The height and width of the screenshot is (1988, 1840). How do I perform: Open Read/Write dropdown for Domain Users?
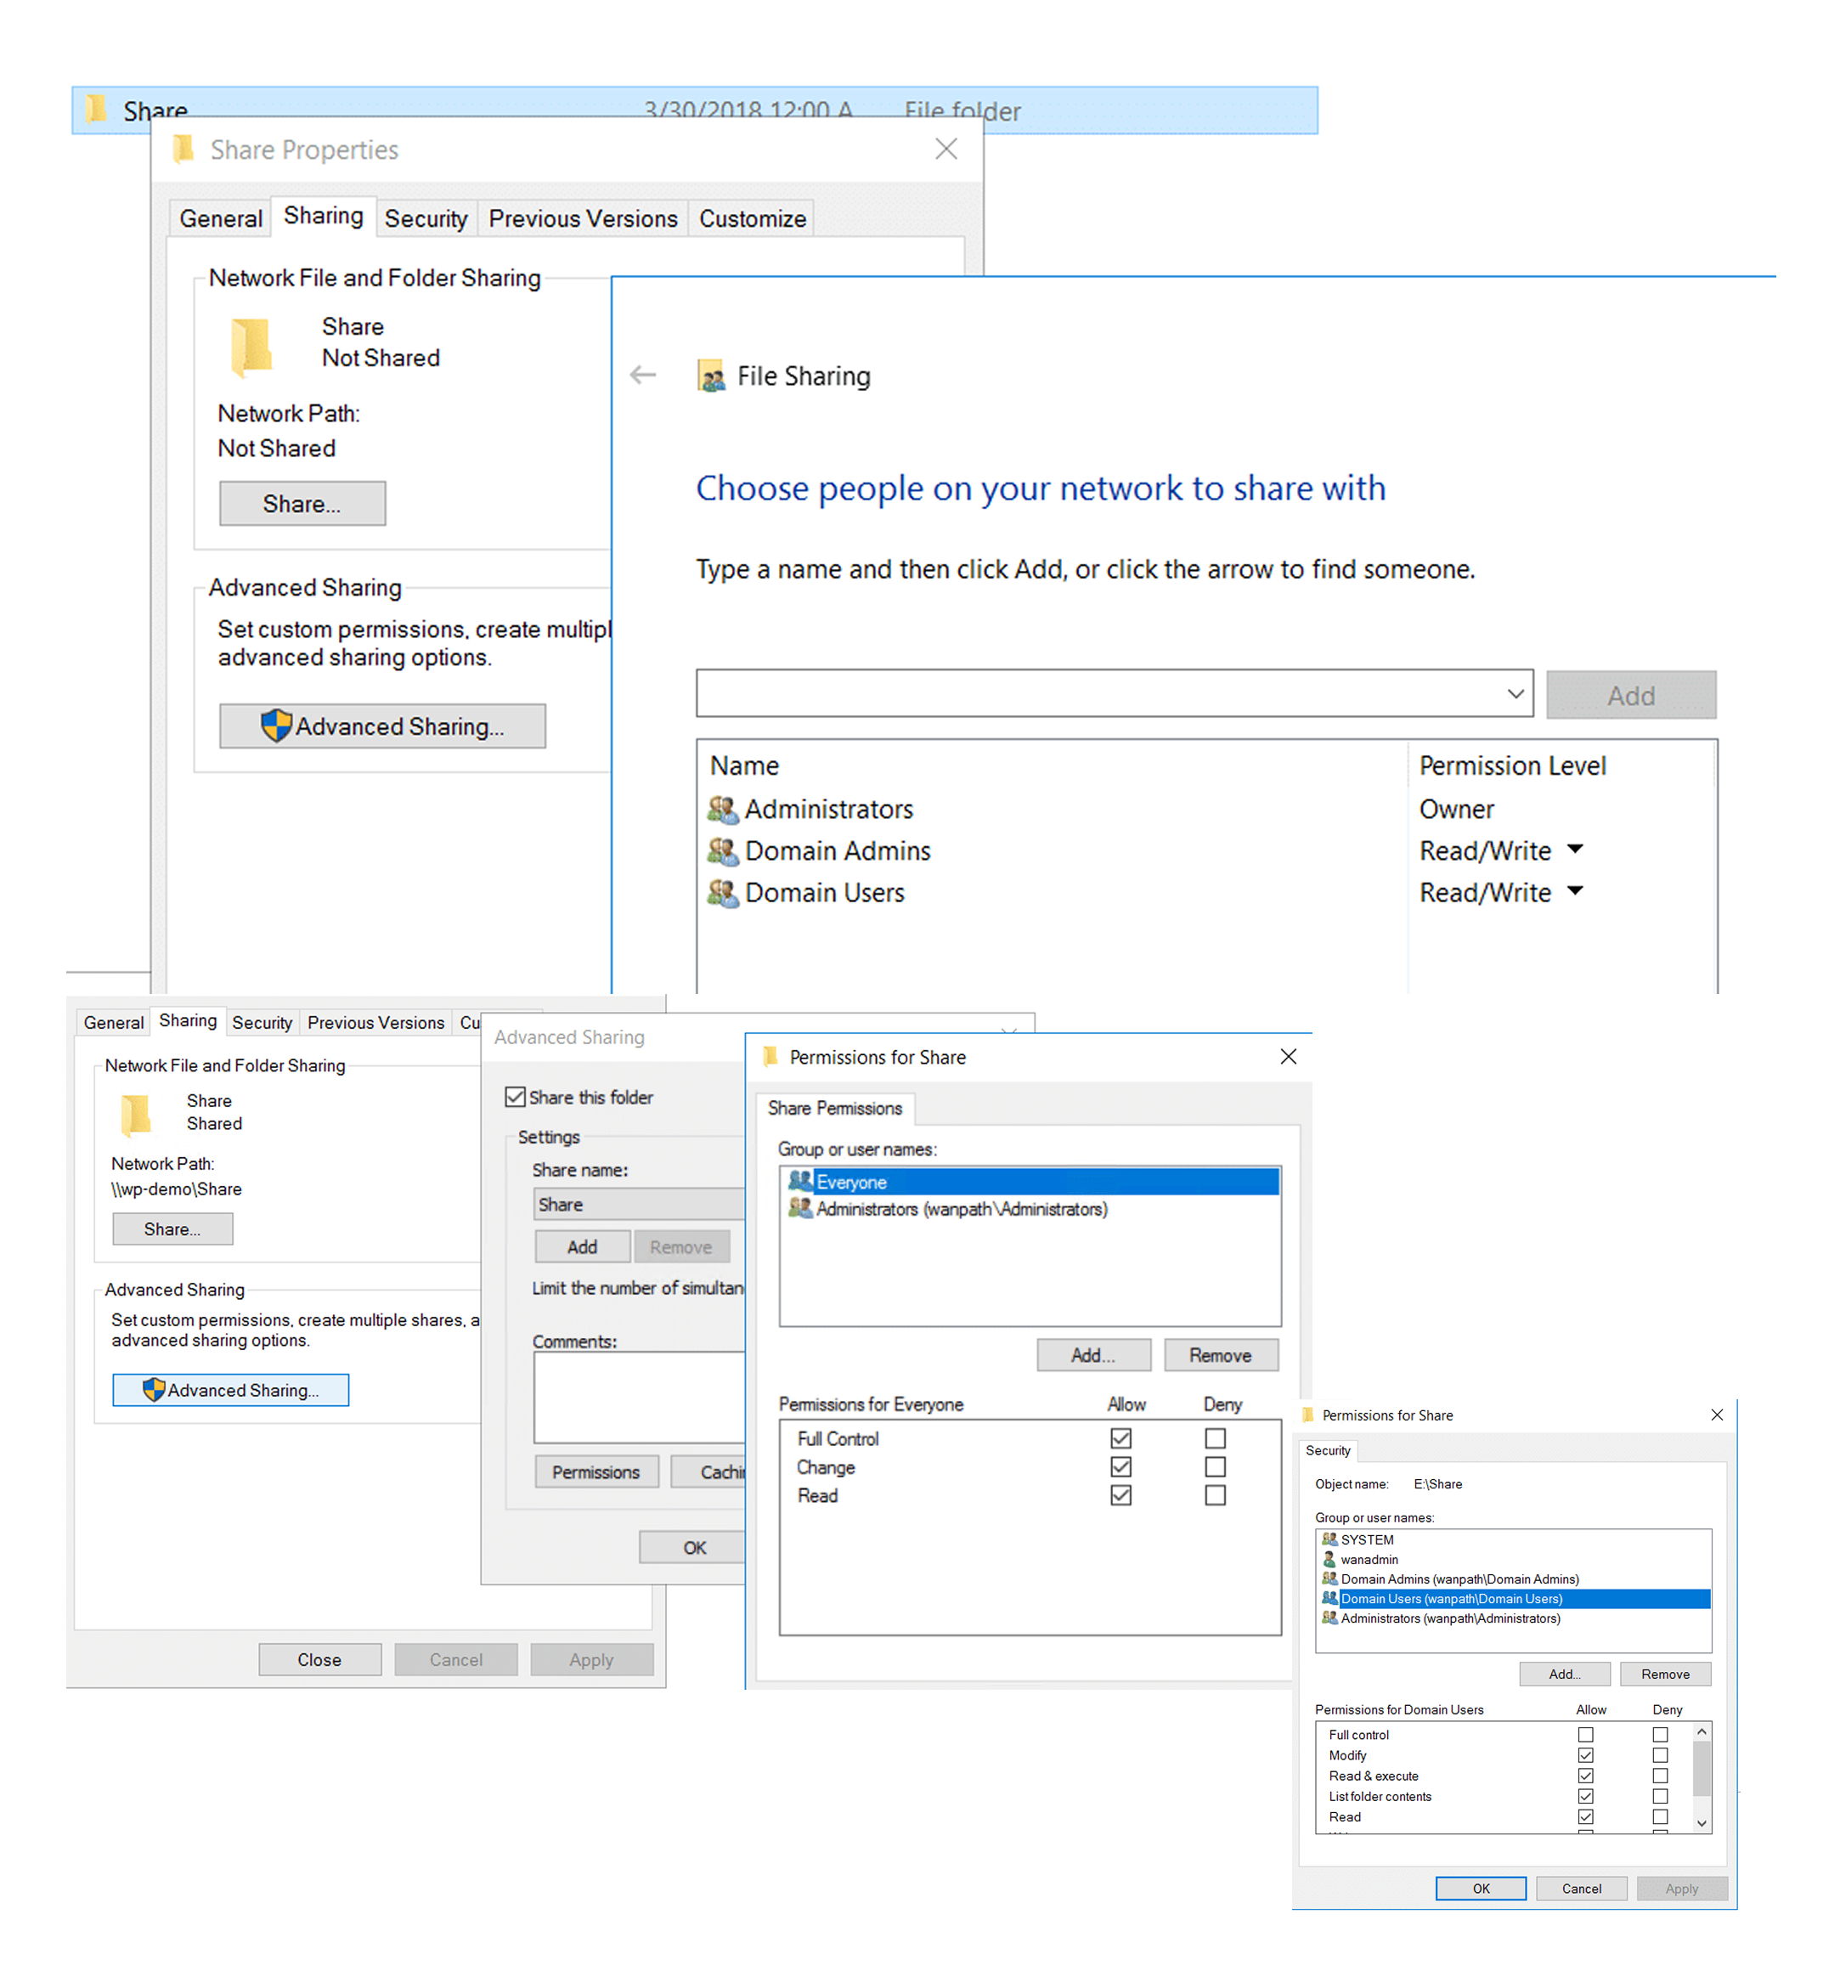(x=1576, y=892)
